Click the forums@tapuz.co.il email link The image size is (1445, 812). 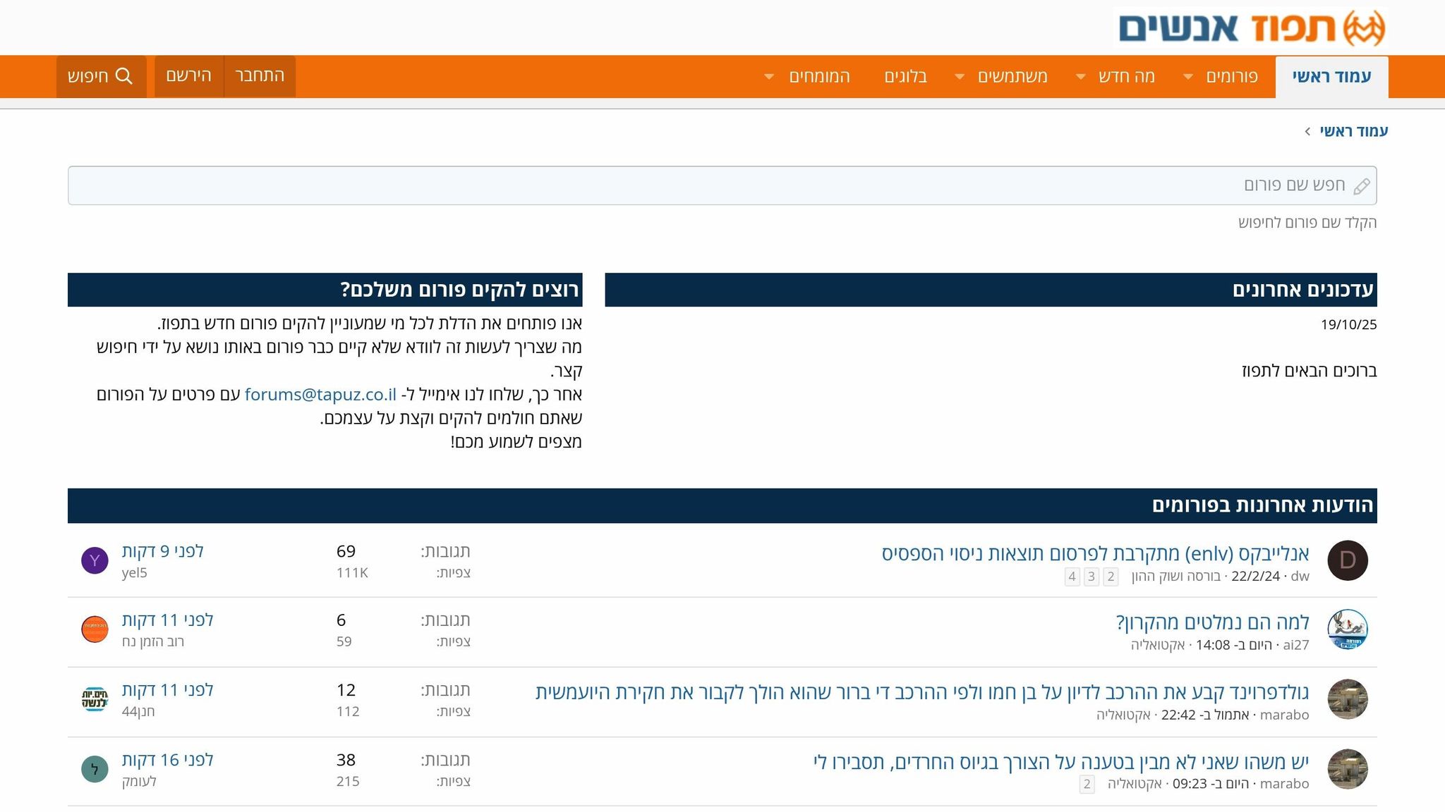(x=320, y=395)
